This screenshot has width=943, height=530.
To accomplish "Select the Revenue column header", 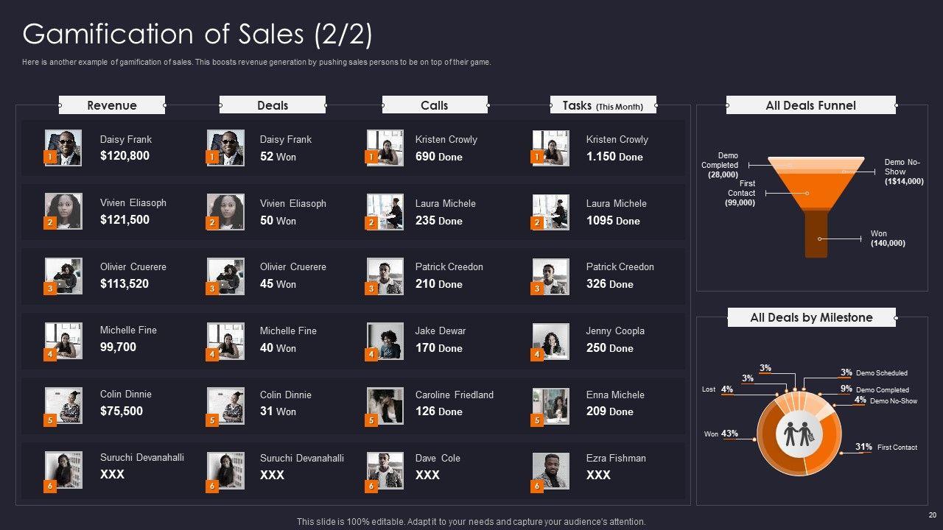I will coord(112,105).
